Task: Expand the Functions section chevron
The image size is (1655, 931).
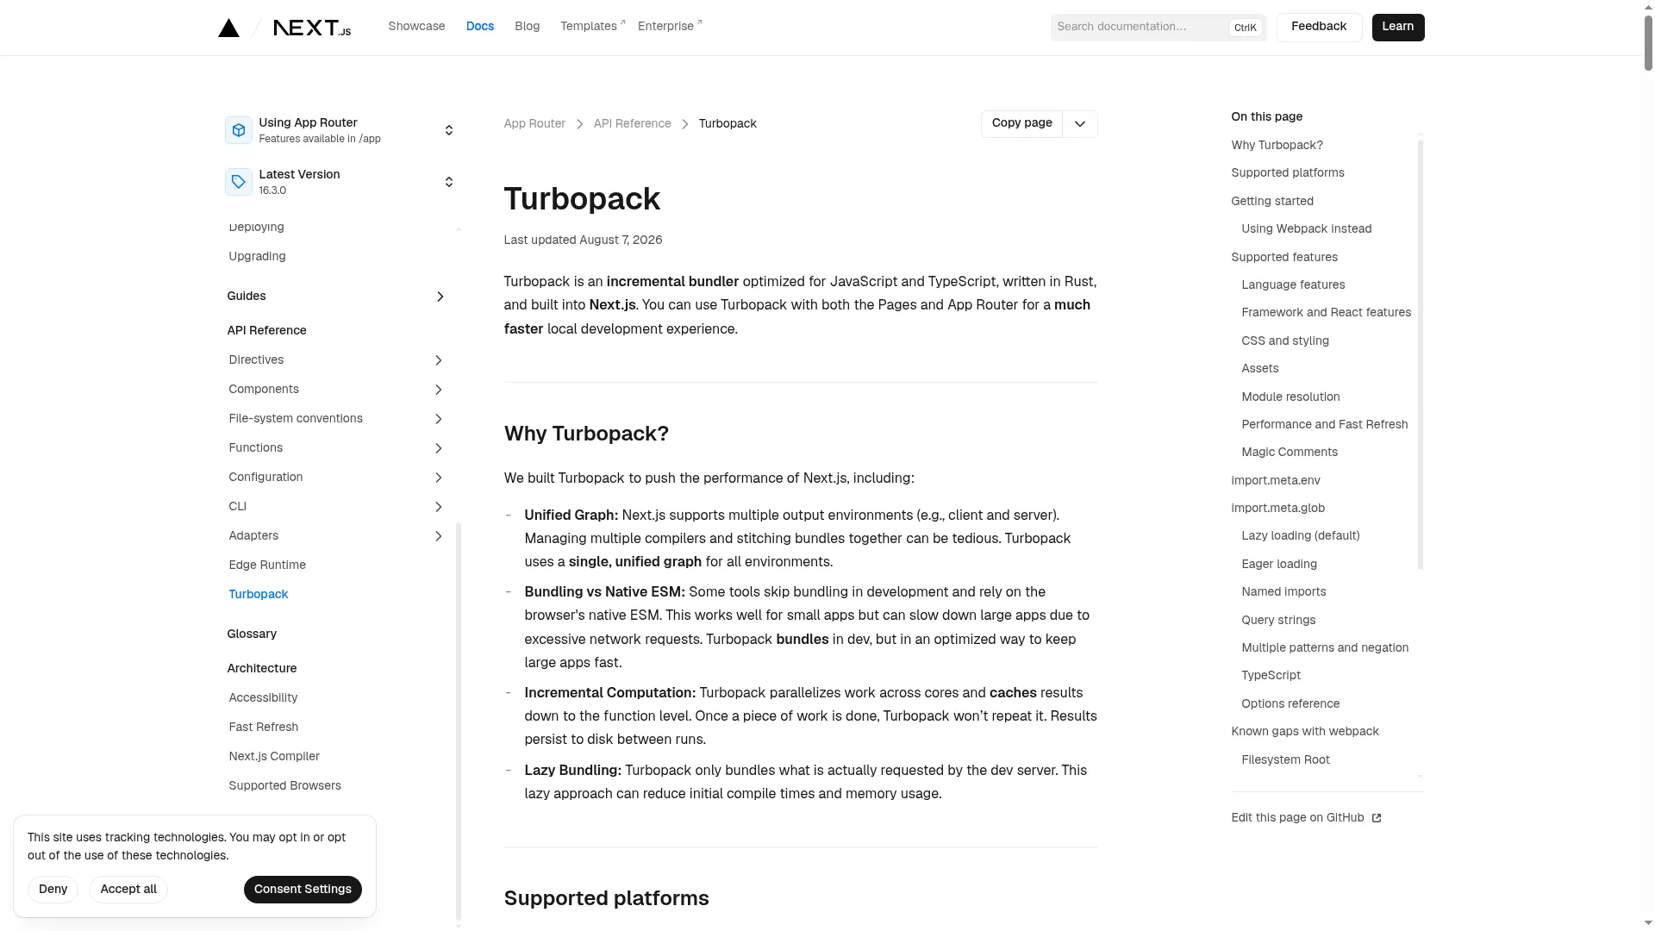Action: (x=438, y=448)
